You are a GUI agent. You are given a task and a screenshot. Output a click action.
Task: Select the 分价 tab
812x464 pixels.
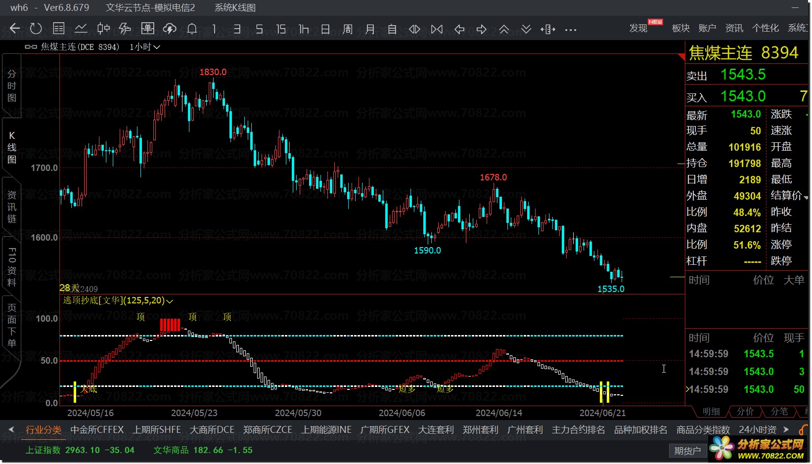pyautogui.click(x=745, y=411)
